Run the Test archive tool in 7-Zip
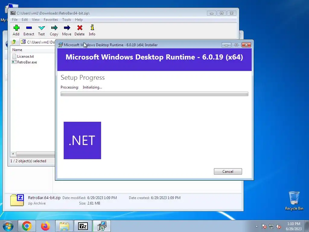Viewport: 309px width, 232px height. (42, 28)
